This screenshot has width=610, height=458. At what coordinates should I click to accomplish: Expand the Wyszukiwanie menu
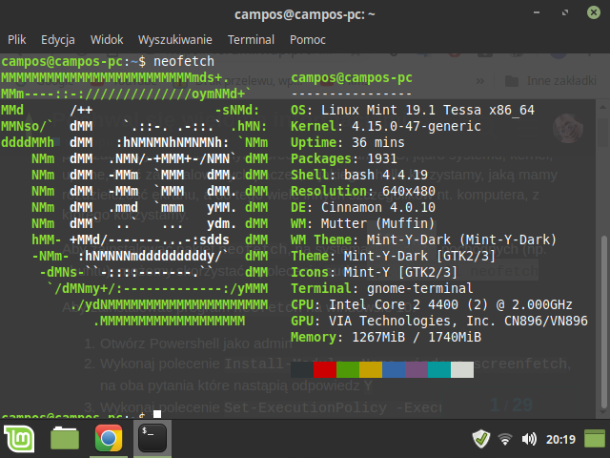pos(175,40)
